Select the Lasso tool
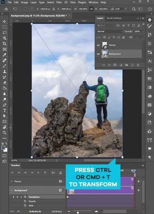This screenshot has width=154, height=214. click(x=5, y=33)
